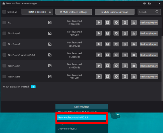Rename the RU emulator via edit icon
The width and height of the screenshot is (163, 133).
pyautogui.click(x=50, y=22)
